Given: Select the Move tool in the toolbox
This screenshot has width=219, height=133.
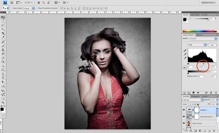Looking at the screenshot, I should click(x=3, y=18).
